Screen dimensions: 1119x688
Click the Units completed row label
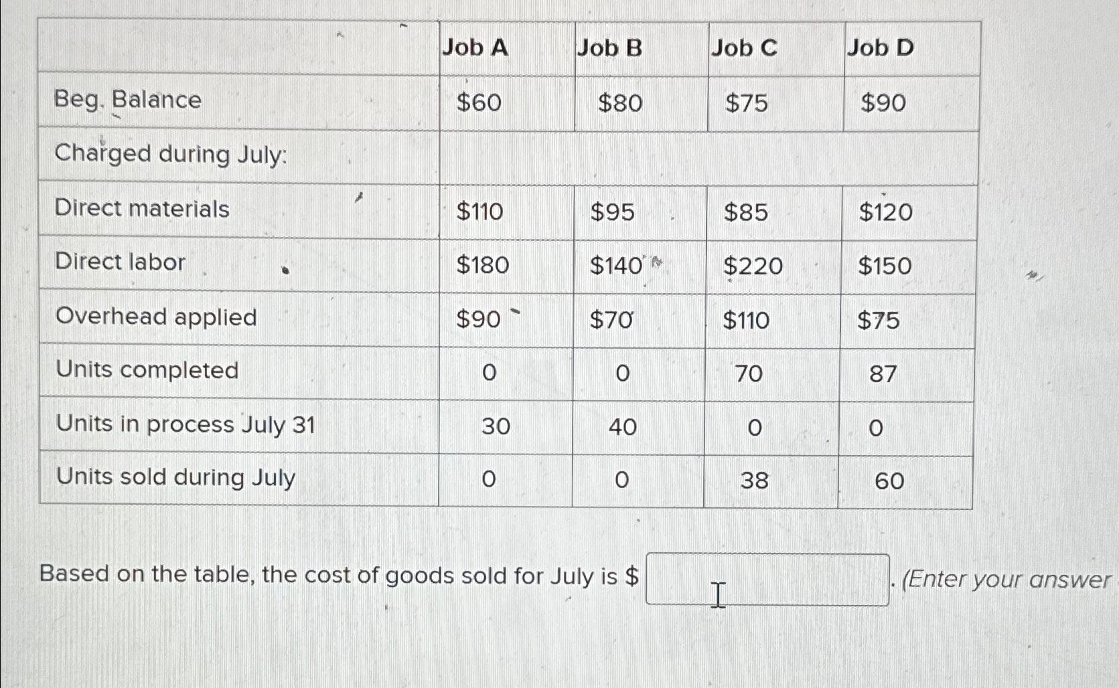[147, 370]
